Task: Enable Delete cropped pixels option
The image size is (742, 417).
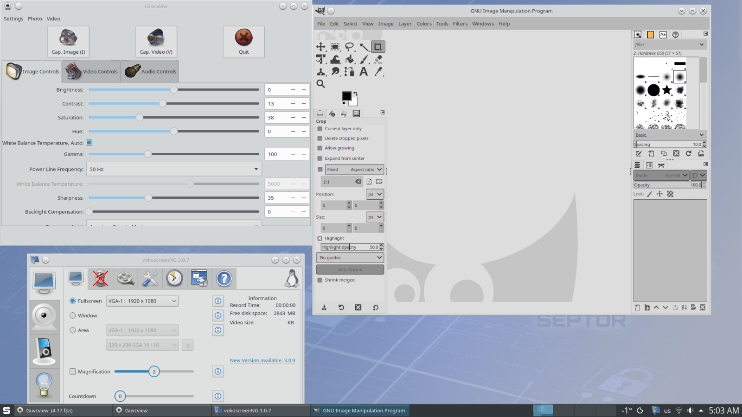Action: [320, 139]
